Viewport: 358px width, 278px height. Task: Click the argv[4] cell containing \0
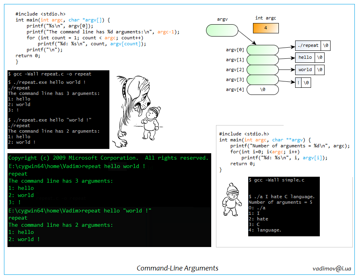tap(263, 90)
